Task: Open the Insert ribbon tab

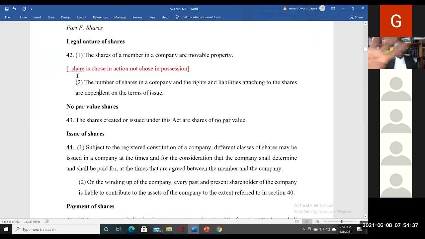Action: (x=37, y=17)
